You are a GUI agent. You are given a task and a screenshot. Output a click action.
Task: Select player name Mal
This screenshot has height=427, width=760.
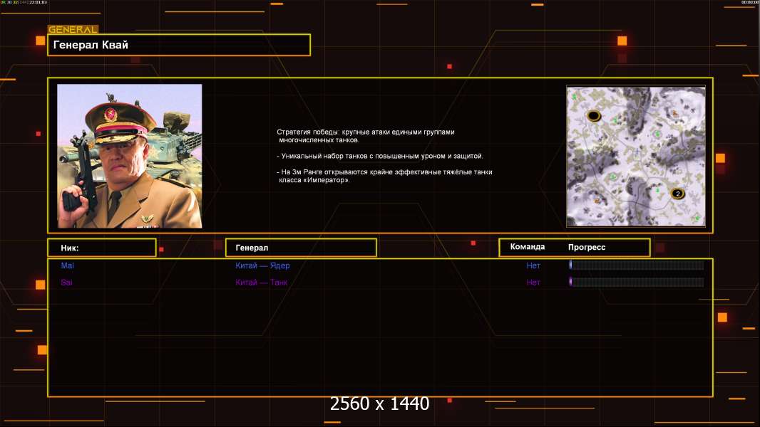tap(68, 265)
